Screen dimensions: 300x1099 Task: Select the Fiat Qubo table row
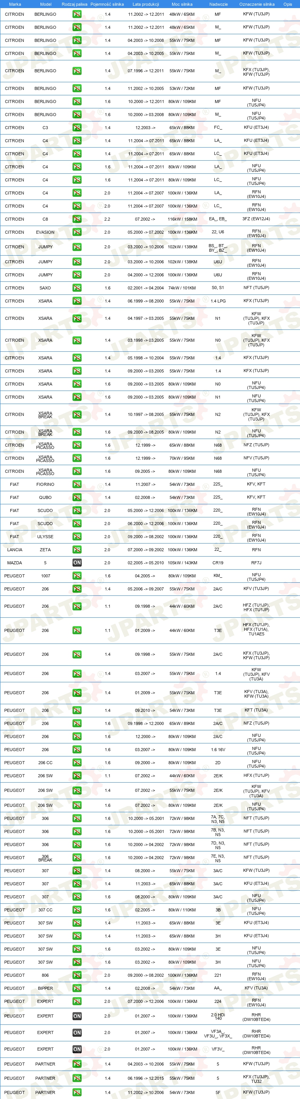pos(150,497)
